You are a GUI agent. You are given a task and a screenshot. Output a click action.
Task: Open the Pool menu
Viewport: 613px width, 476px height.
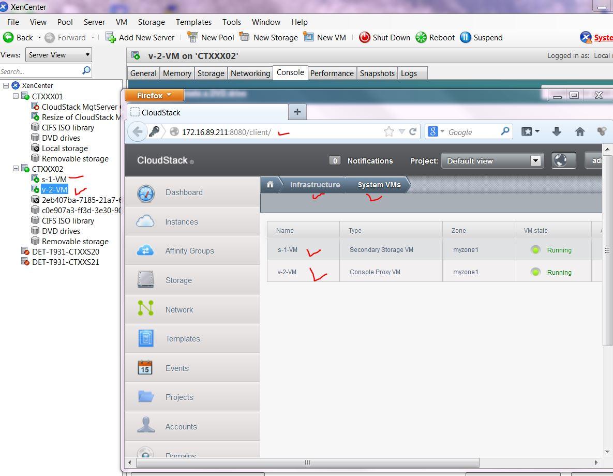[65, 22]
